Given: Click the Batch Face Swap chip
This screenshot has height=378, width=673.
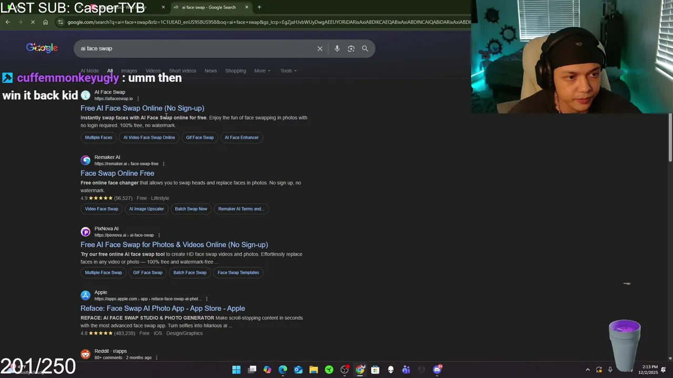Looking at the screenshot, I should 190,272.
